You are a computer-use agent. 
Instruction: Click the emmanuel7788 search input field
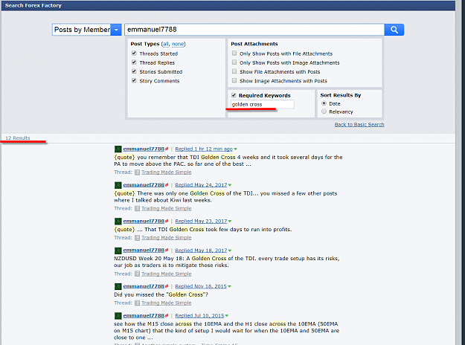click(x=254, y=30)
